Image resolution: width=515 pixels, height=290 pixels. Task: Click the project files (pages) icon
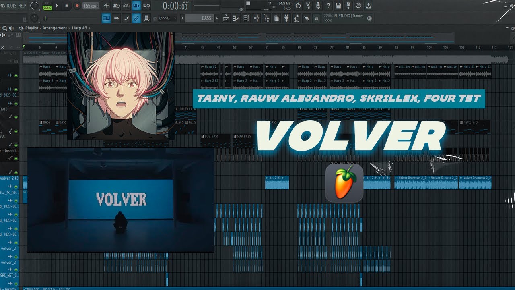(276, 19)
